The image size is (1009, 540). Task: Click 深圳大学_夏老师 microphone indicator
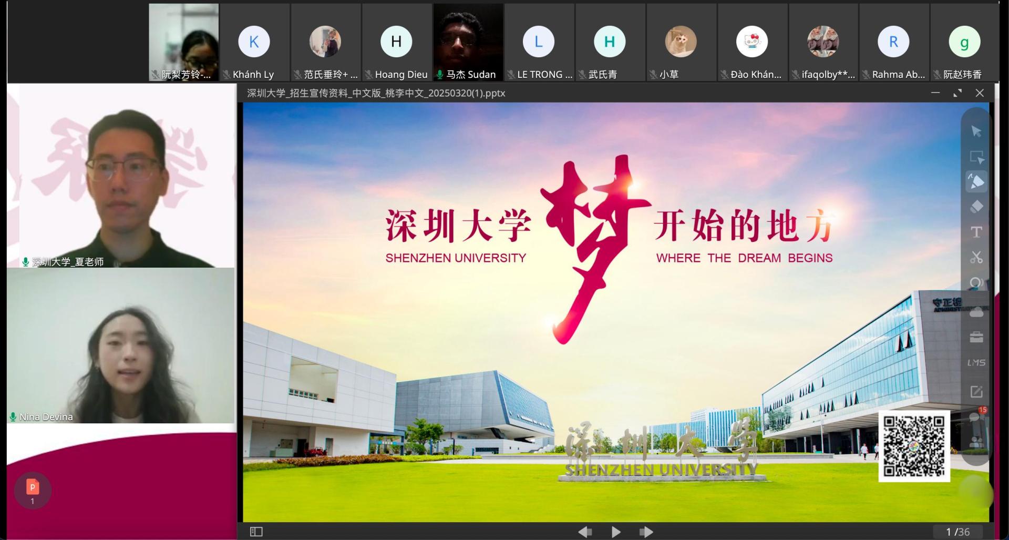point(25,262)
